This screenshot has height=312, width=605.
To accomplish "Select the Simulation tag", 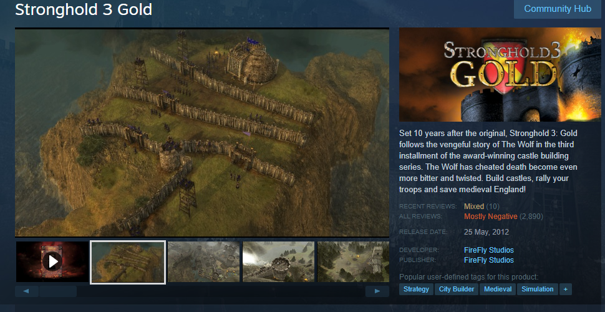I will (x=538, y=289).
